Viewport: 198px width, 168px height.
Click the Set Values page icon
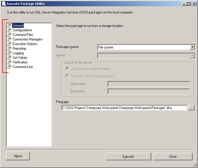9,58
